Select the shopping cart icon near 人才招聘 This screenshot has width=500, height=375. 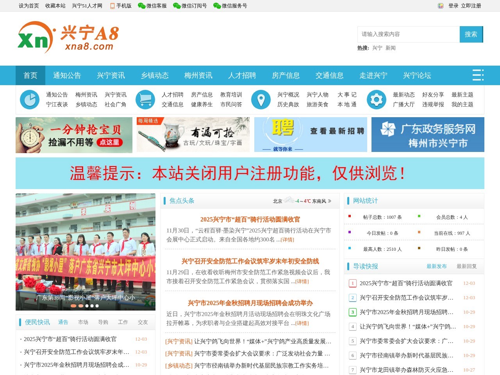tap(145, 99)
